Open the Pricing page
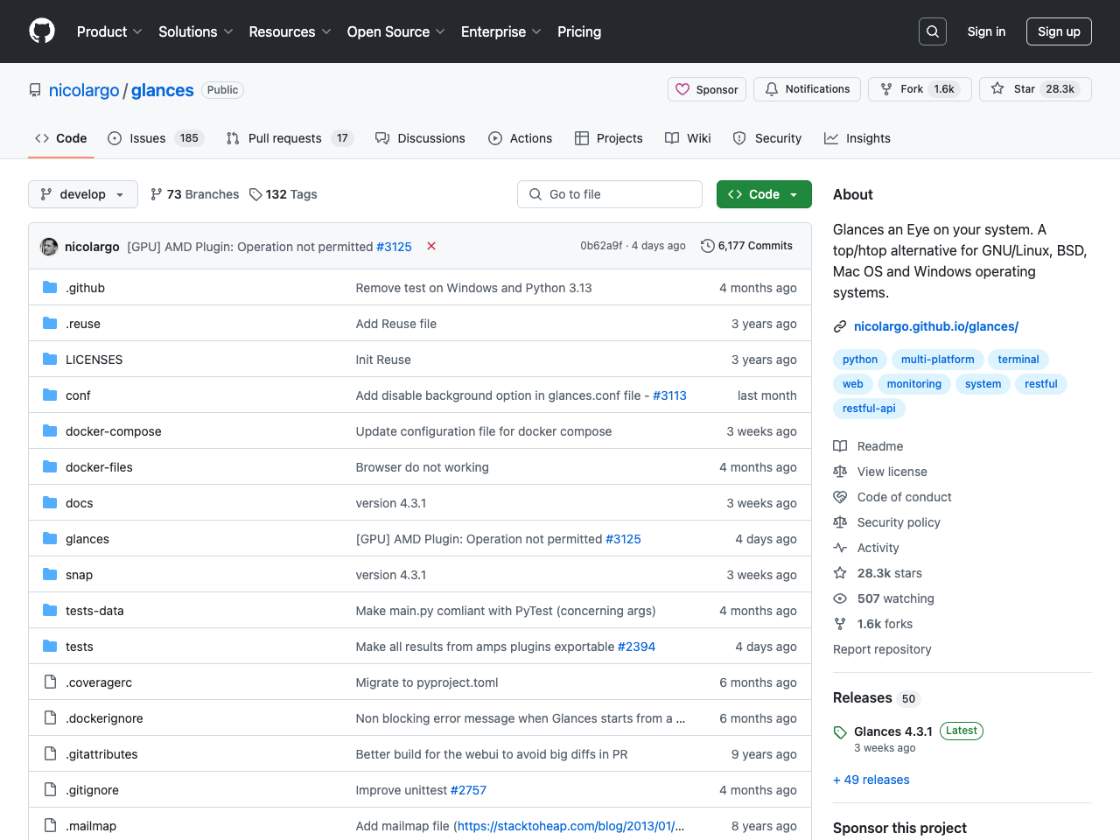 tap(579, 31)
